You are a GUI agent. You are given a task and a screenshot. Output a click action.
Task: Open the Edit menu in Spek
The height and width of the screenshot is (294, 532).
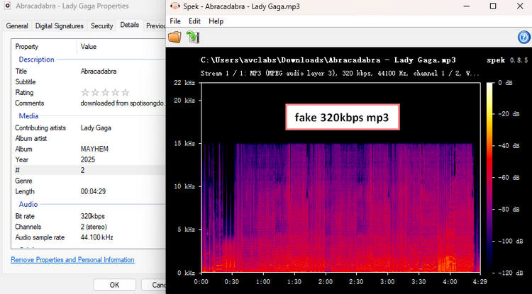tap(195, 21)
